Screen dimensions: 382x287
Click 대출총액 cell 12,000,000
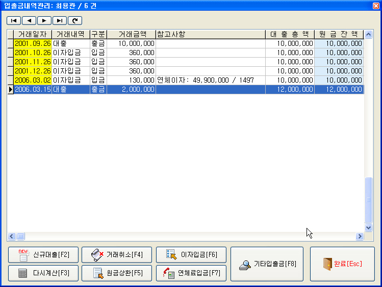[290, 90]
